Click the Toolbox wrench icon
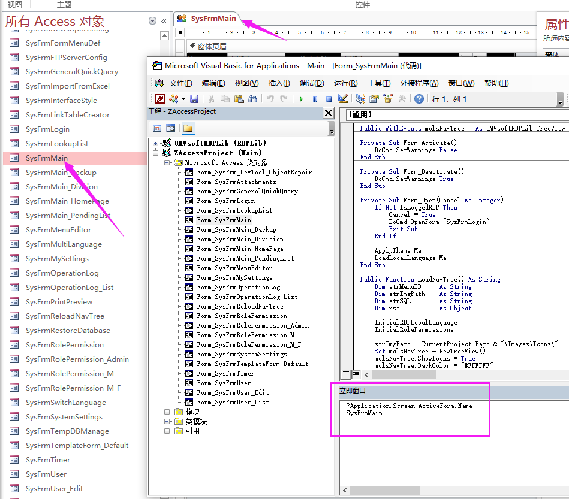 402,99
